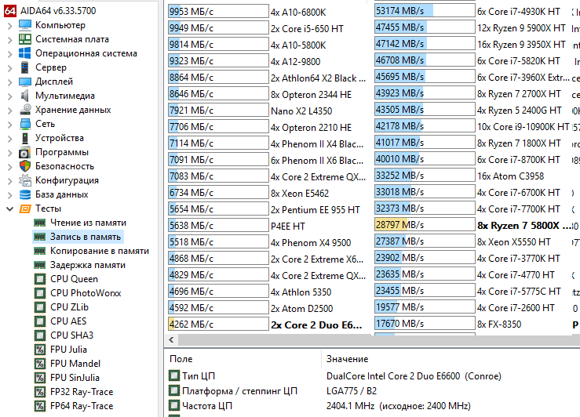Click the FPU Mandel percent icon
The image size is (580, 417).
click(x=39, y=364)
